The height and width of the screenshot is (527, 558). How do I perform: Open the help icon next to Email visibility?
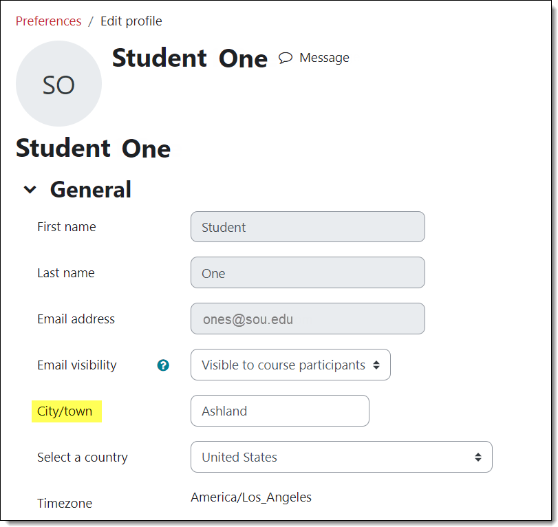(x=163, y=365)
